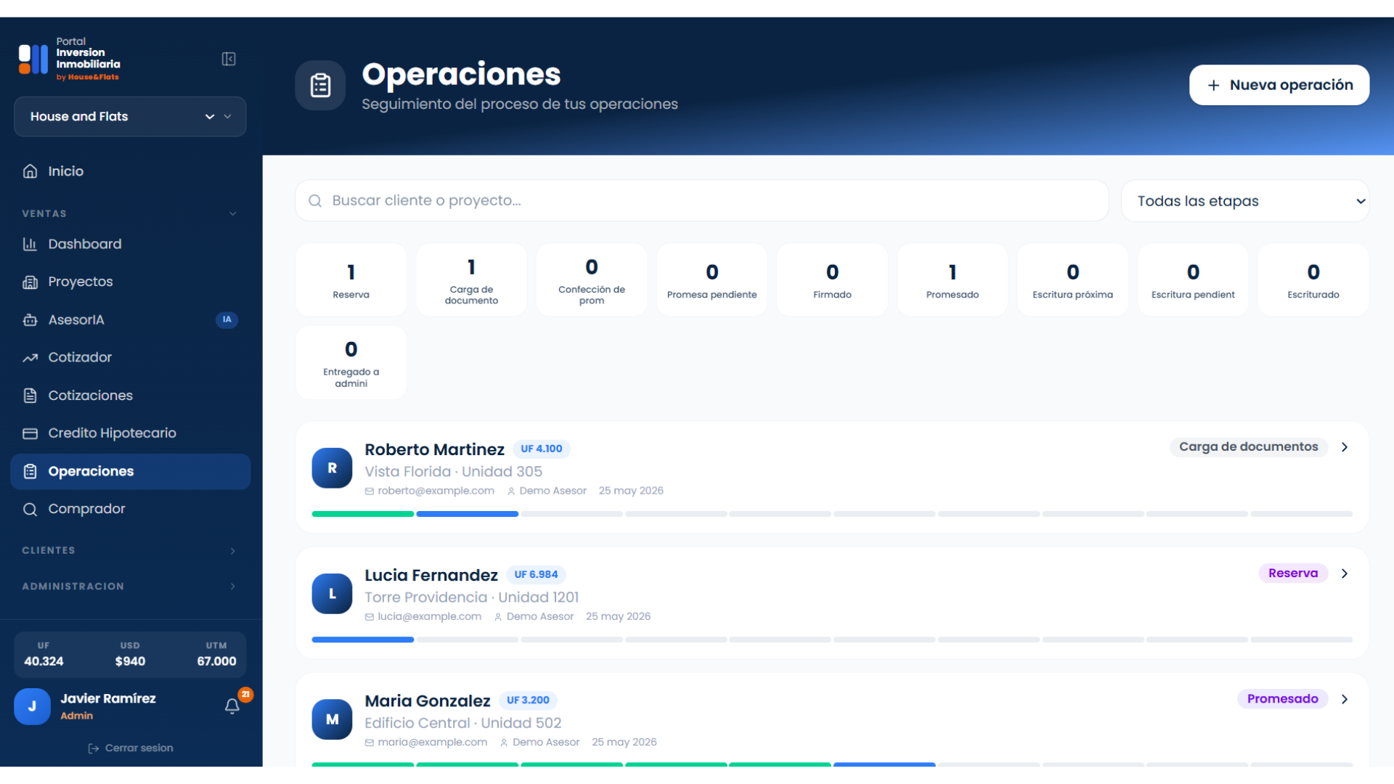This screenshot has height=784, width=1394.
Task: Click the Promesado status badge on Maria's card
Action: tap(1283, 699)
